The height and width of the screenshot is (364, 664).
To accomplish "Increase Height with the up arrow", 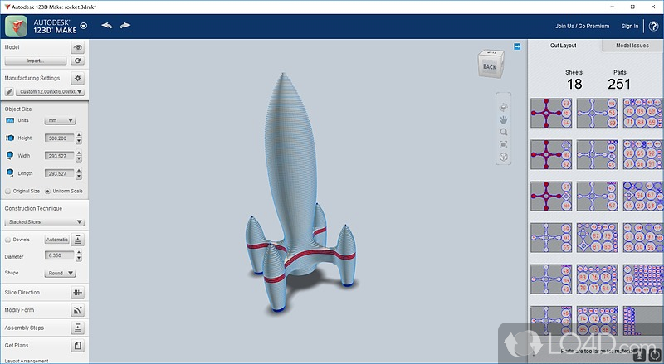I will (79, 135).
